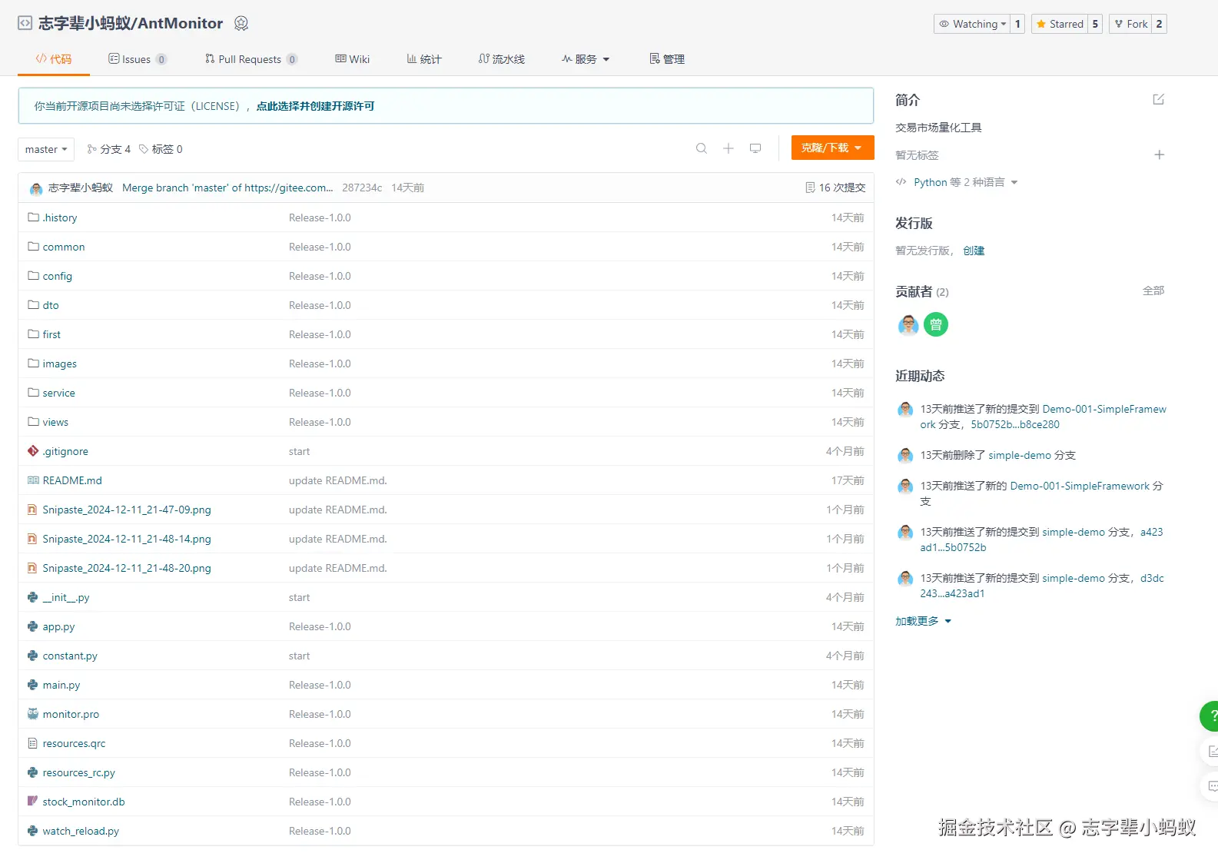Viewport: 1218px width, 860px height.
Task: Open the 流水线 pipeline tab
Action: click(x=502, y=59)
